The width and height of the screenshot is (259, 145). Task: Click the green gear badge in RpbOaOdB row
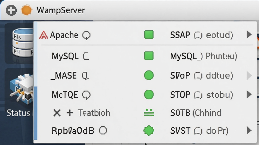[x=149, y=131]
